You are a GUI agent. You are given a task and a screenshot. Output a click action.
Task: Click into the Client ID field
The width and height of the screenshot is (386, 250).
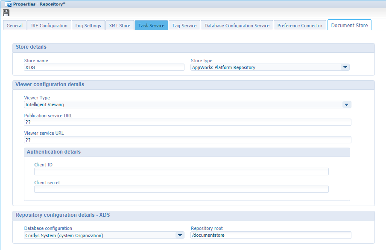[x=181, y=172]
